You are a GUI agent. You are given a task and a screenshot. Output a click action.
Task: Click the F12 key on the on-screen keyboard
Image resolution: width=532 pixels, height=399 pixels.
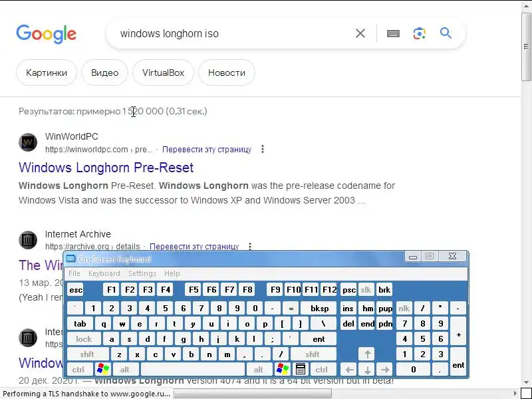pos(329,290)
